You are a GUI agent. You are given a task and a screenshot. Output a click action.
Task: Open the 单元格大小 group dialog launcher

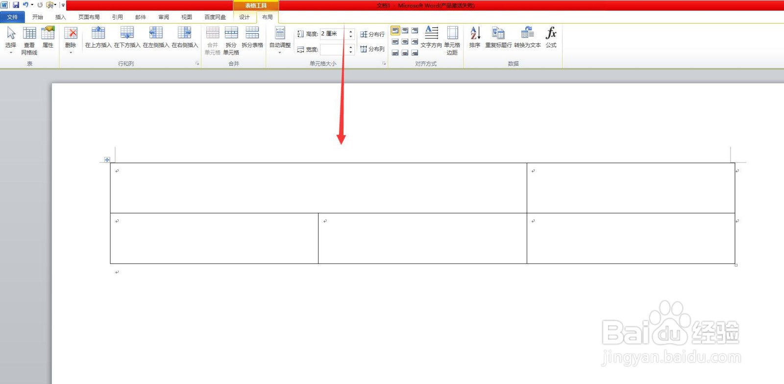384,64
